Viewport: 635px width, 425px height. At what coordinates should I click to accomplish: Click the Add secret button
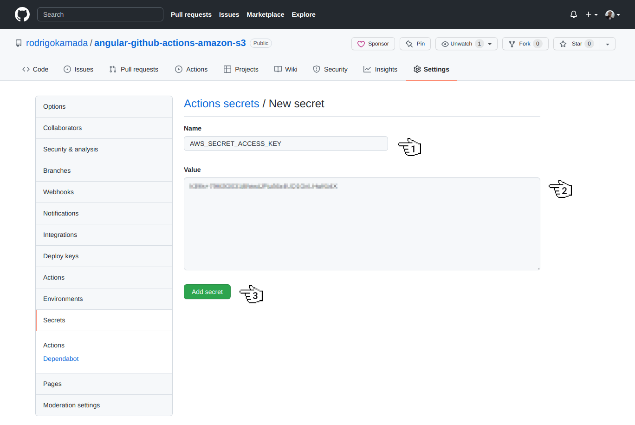[207, 292]
